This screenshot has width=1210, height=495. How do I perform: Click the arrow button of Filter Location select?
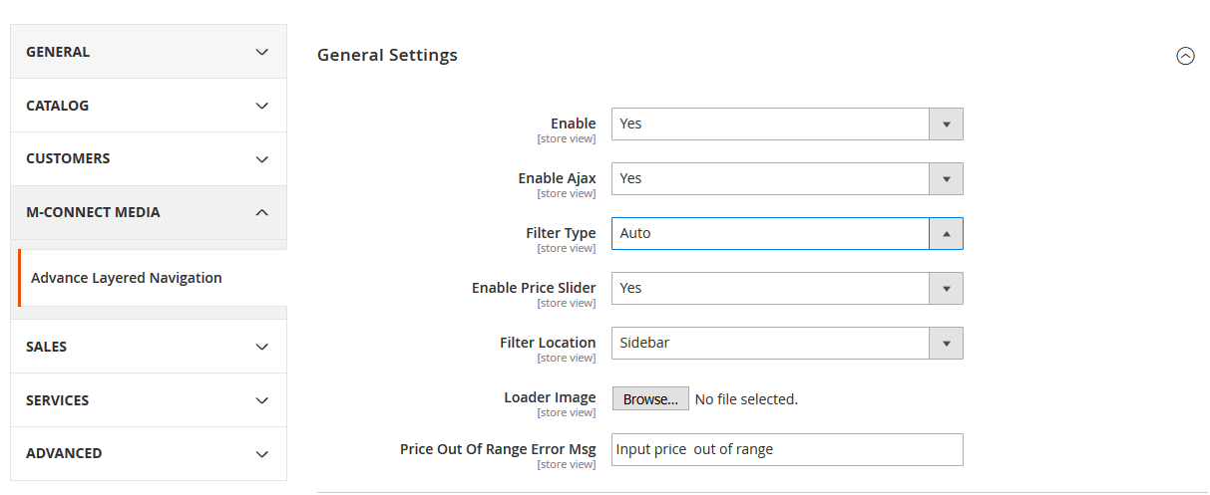[946, 343]
